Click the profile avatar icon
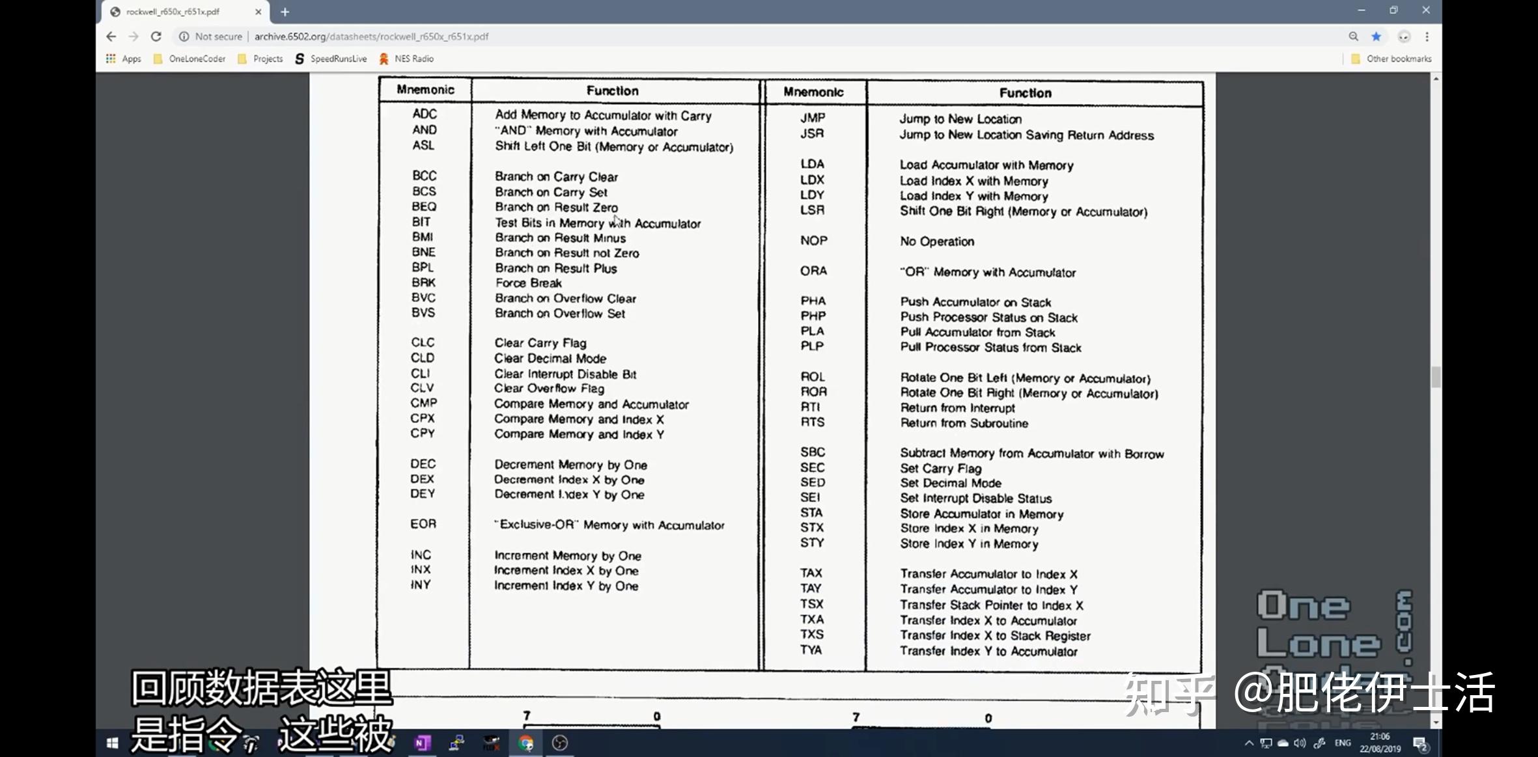Image resolution: width=1538 pixels, height=757 pixels. tap(1404, 36)
